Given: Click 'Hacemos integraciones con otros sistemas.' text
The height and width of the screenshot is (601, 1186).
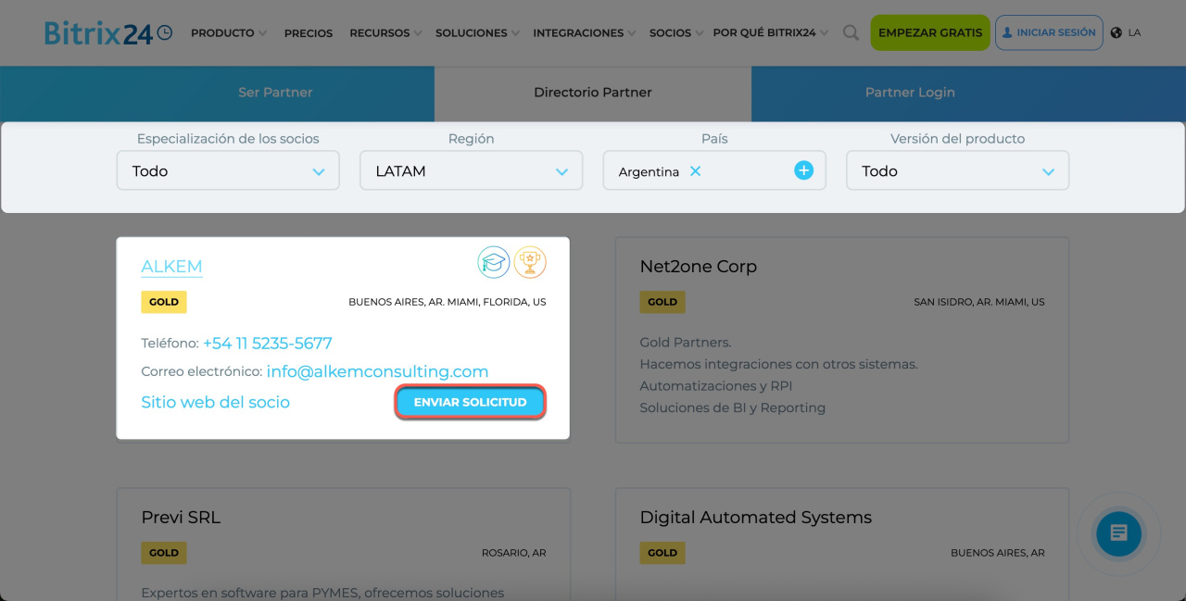Looking at the screenshot, I should 778,364.
